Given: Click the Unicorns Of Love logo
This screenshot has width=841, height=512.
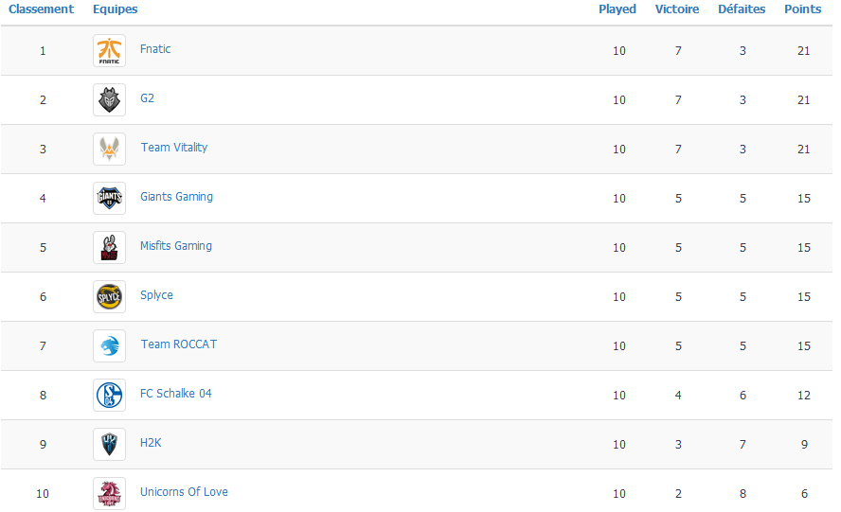Looking at the screenshot, I should tap(110, 493).
